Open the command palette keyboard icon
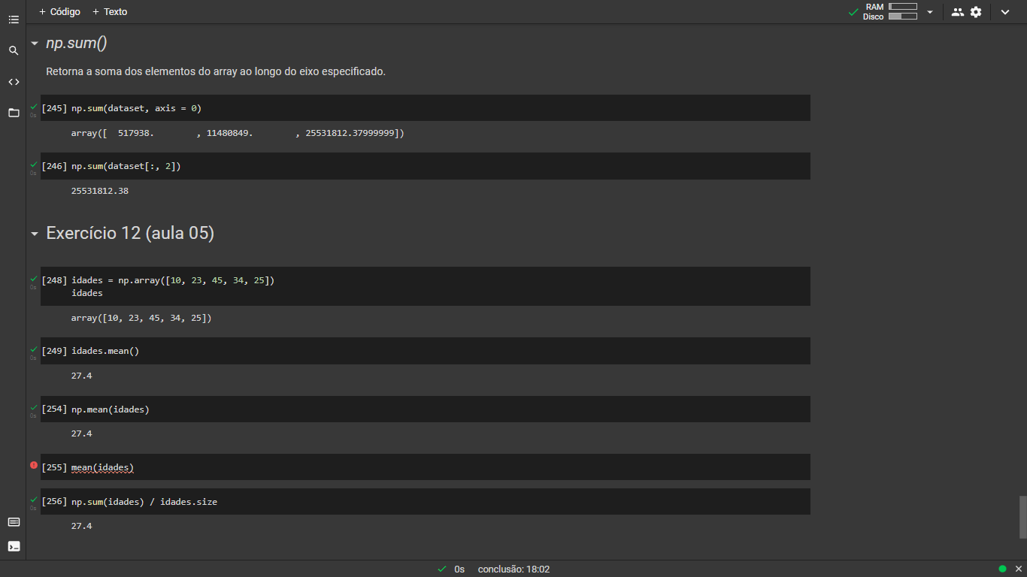Screen dimensions: 1027x577 14,522
